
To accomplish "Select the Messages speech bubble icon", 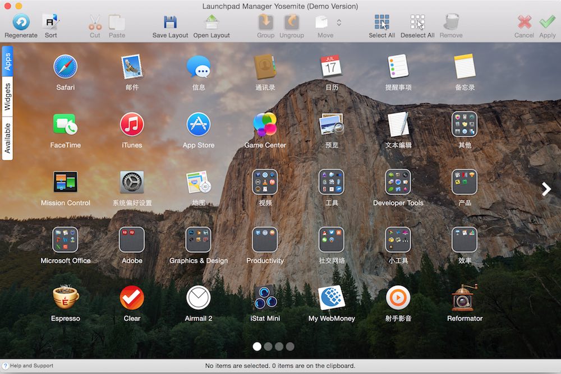I will [x=199, y=67].
